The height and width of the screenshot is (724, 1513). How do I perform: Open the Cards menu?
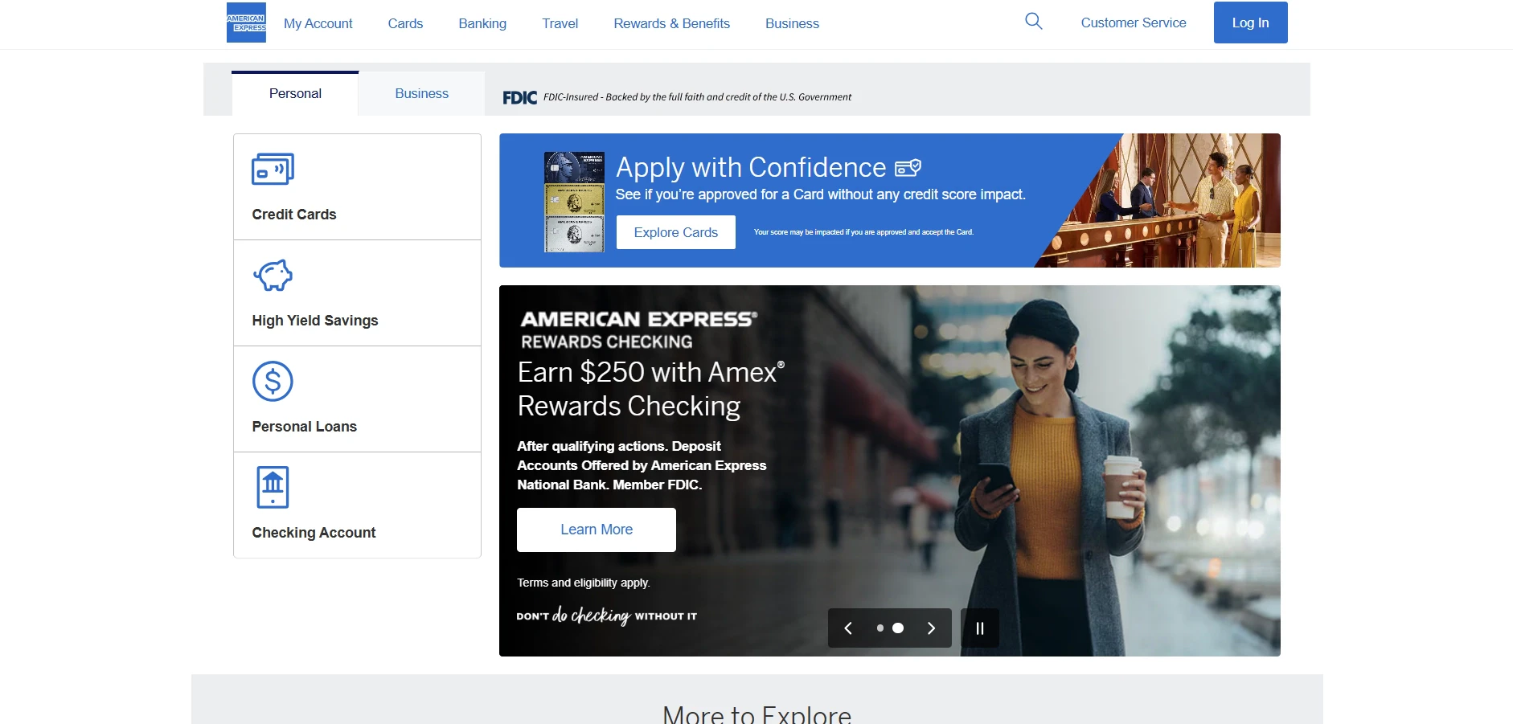pos(405,24)
